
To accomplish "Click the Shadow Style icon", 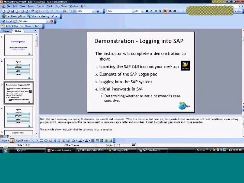I will pyautogui.click(x=106, y=141).
